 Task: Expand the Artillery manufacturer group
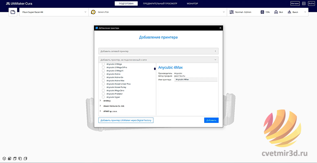[100, 100]
